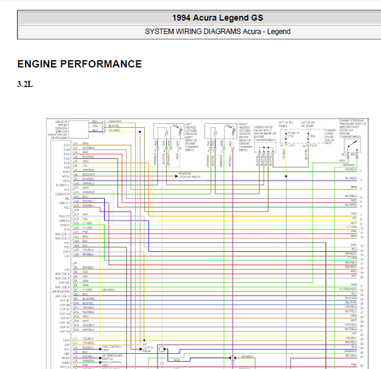This screenshot has height=369, width=381.
Task: Click the 'MIL' signal label
Action: [68, 199]
